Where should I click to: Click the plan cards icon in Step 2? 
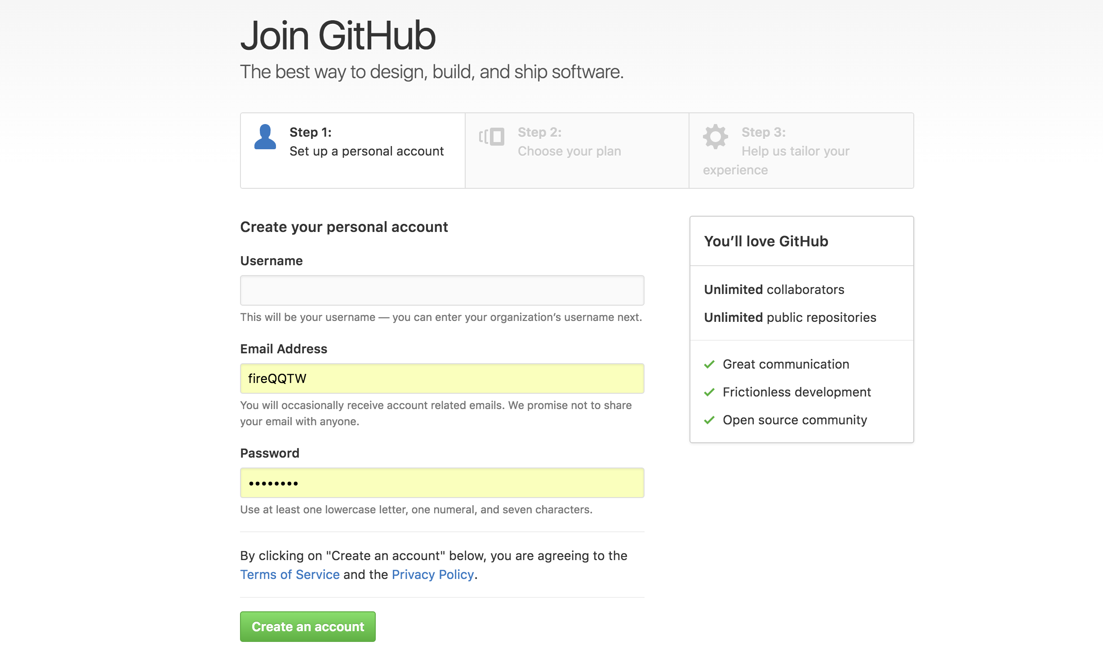point(491,137)
